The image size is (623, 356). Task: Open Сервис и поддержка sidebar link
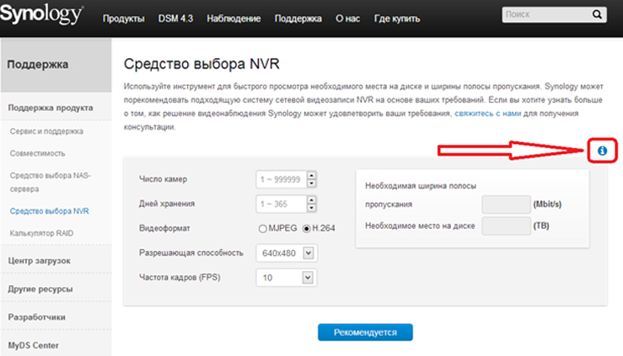tap(46, 131)
